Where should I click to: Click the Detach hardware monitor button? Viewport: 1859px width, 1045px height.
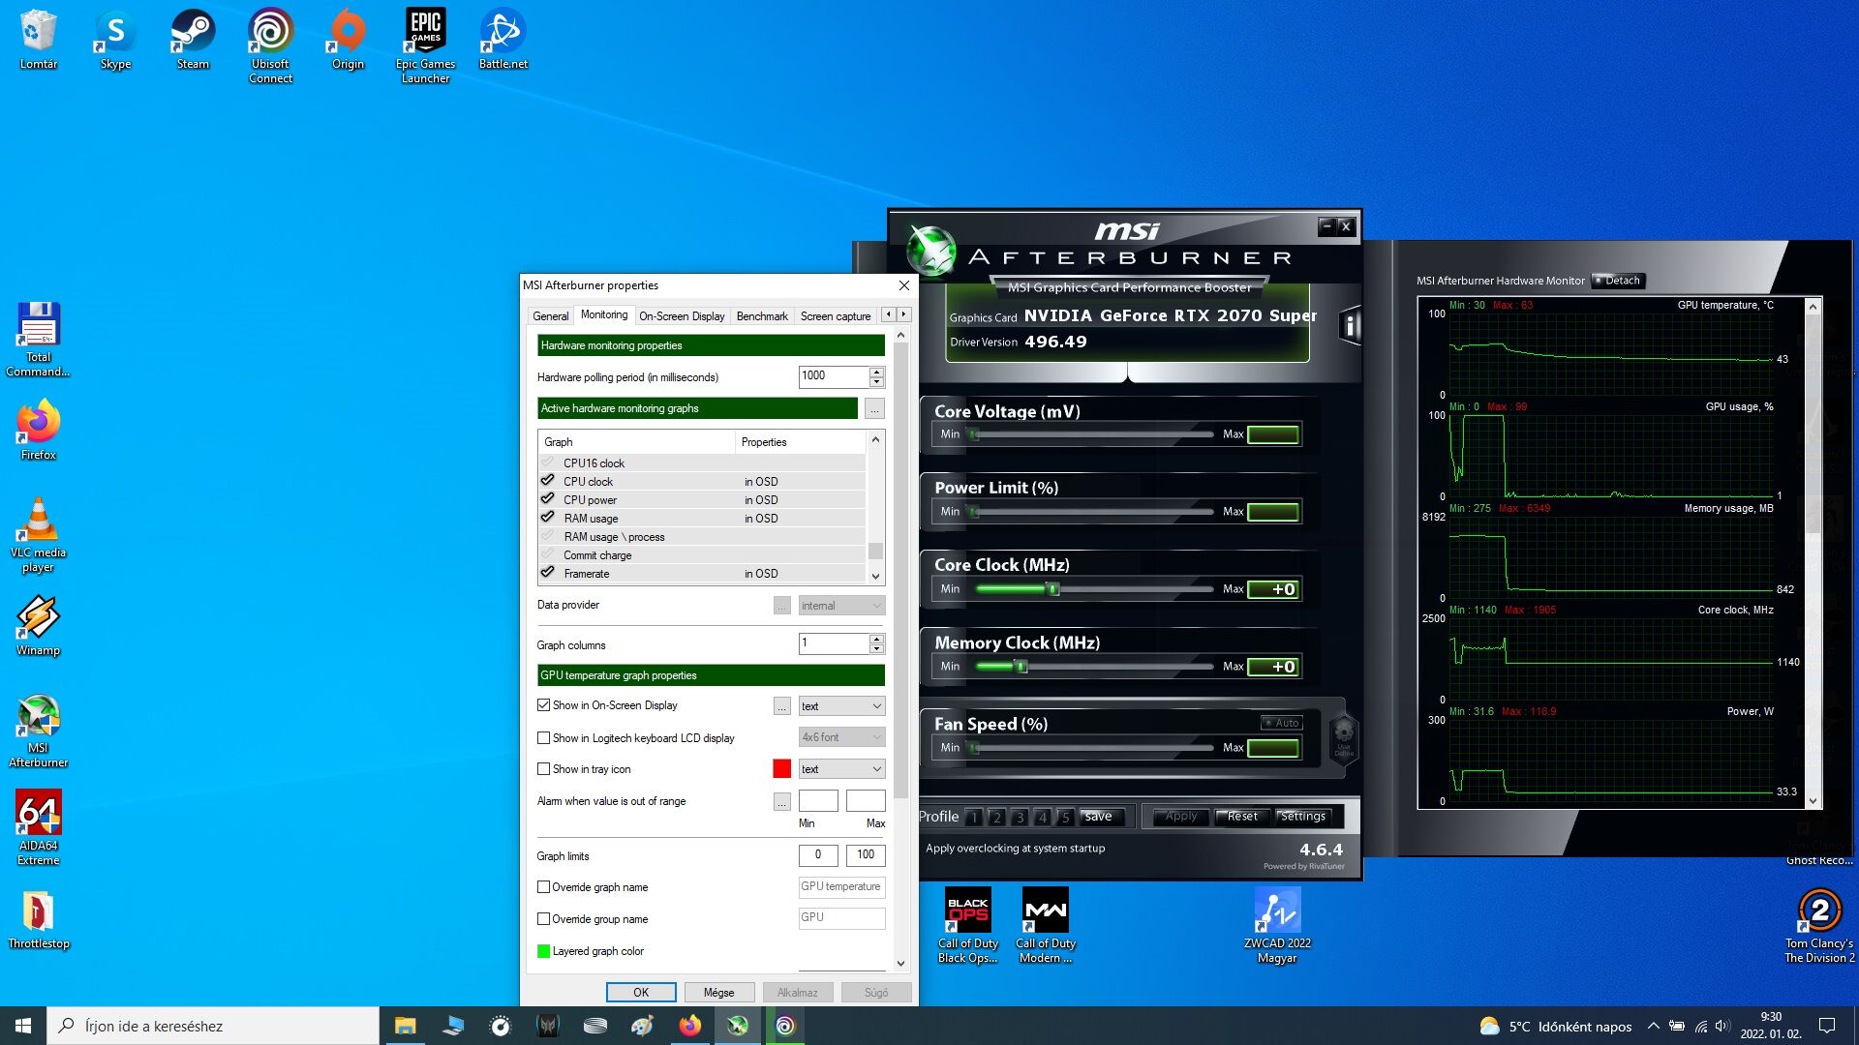[x=1618, y=281]
